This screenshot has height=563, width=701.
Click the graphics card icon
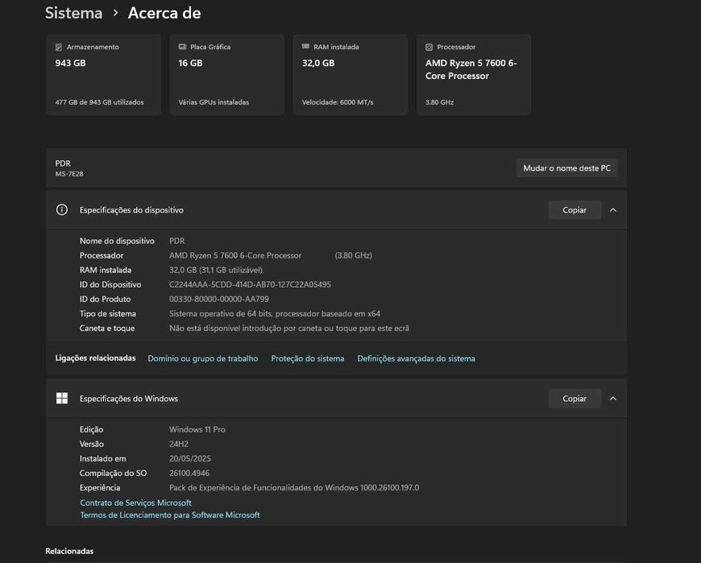click(182, 47)
